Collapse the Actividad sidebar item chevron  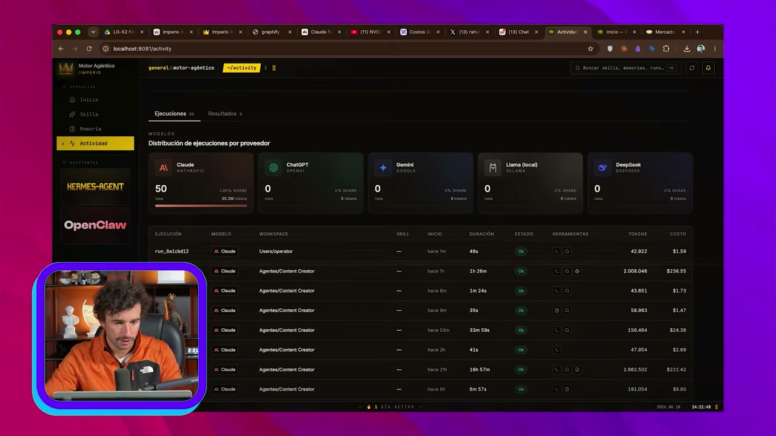(x=63, y=144)
